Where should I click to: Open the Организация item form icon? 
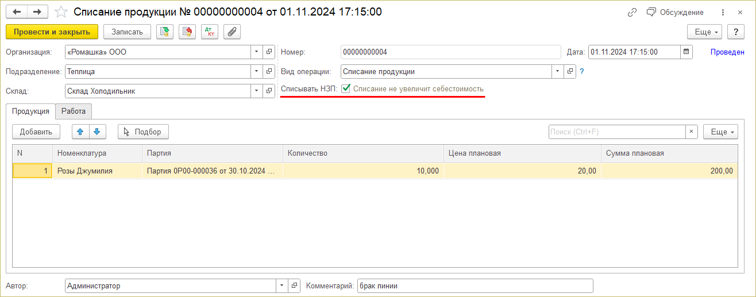coord(269,52)
